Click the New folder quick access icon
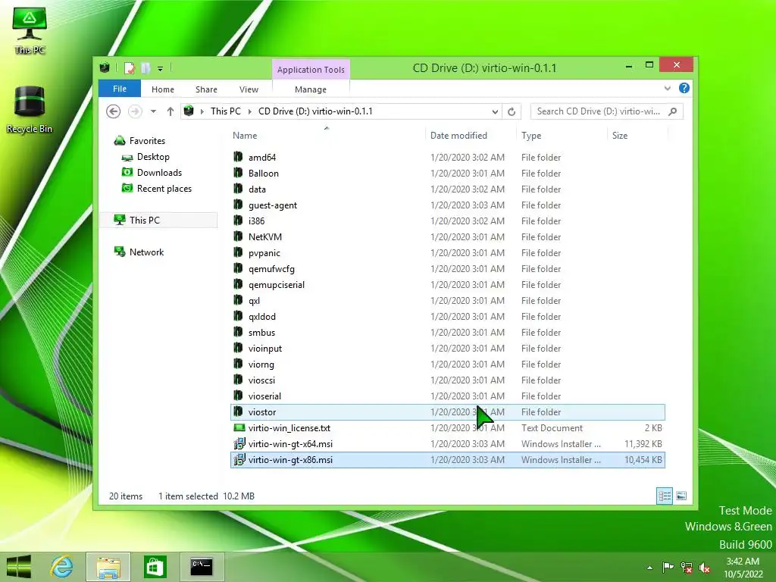776x582 pixels. tap(145, 67)
